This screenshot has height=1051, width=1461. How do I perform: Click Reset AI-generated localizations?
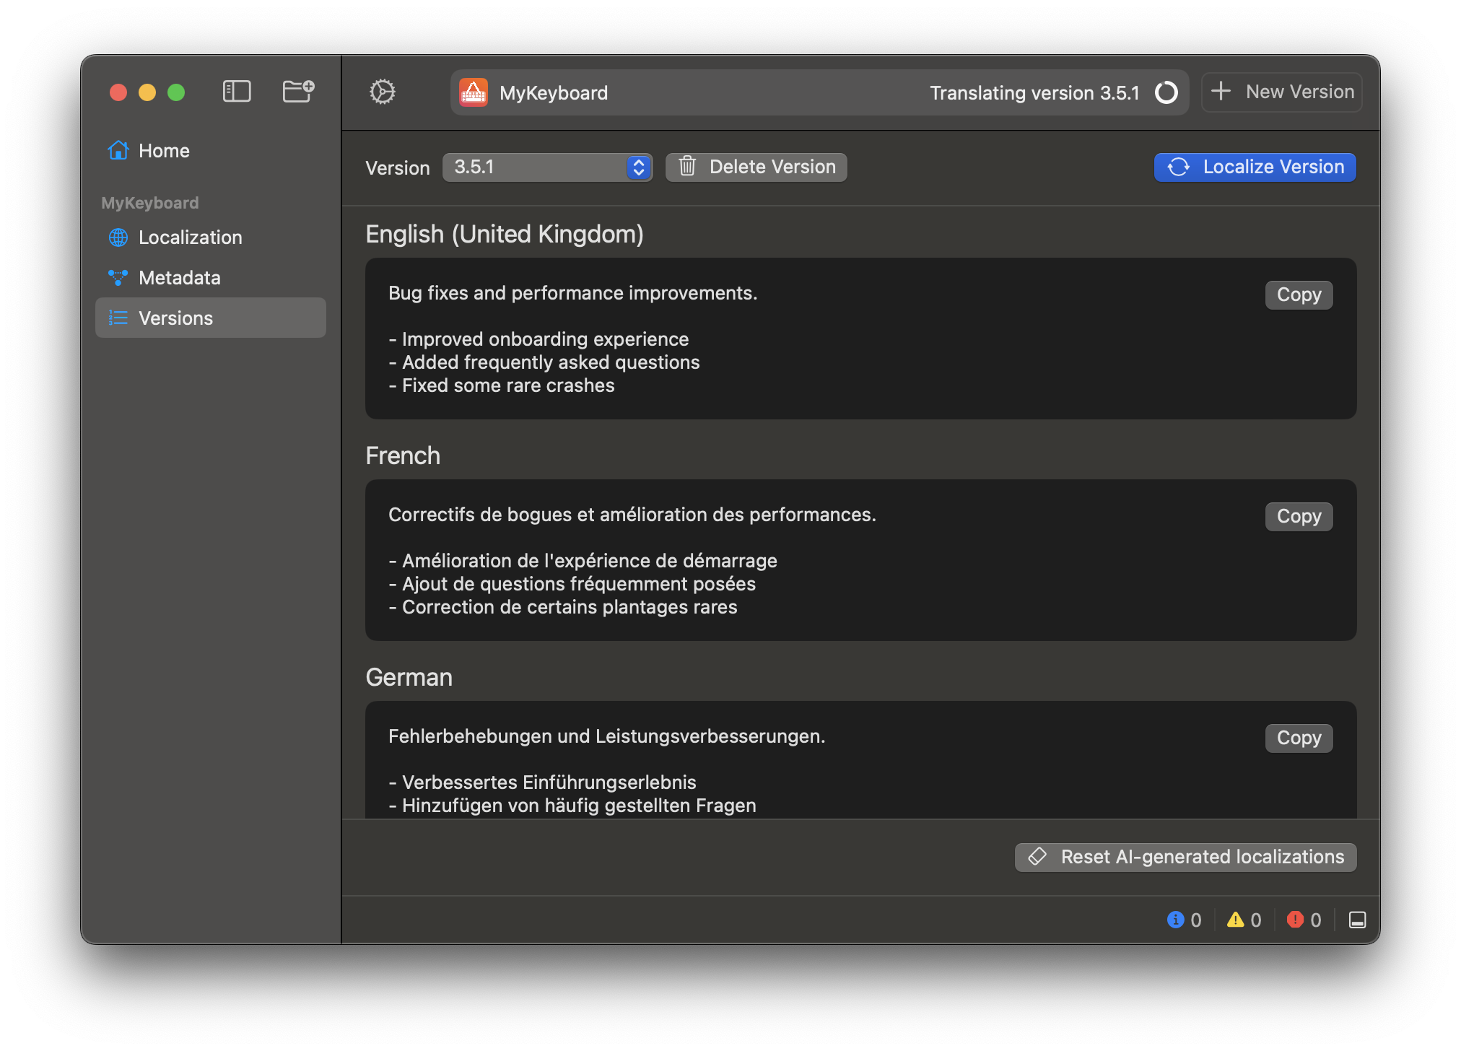(x=1185, y=857)
